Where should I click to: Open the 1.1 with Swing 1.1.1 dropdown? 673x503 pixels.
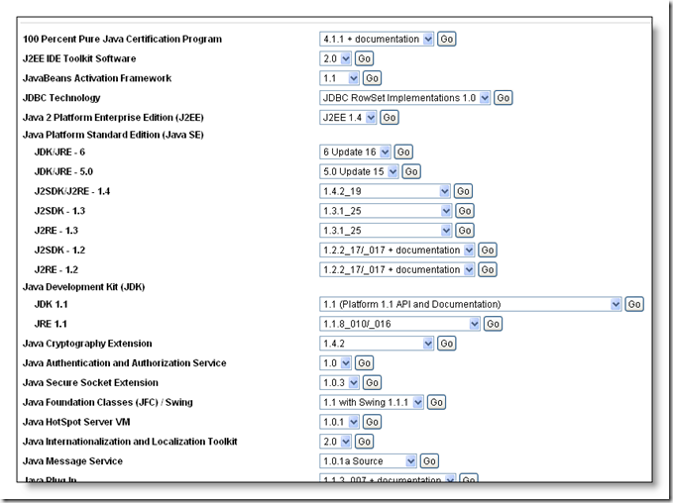372,402
